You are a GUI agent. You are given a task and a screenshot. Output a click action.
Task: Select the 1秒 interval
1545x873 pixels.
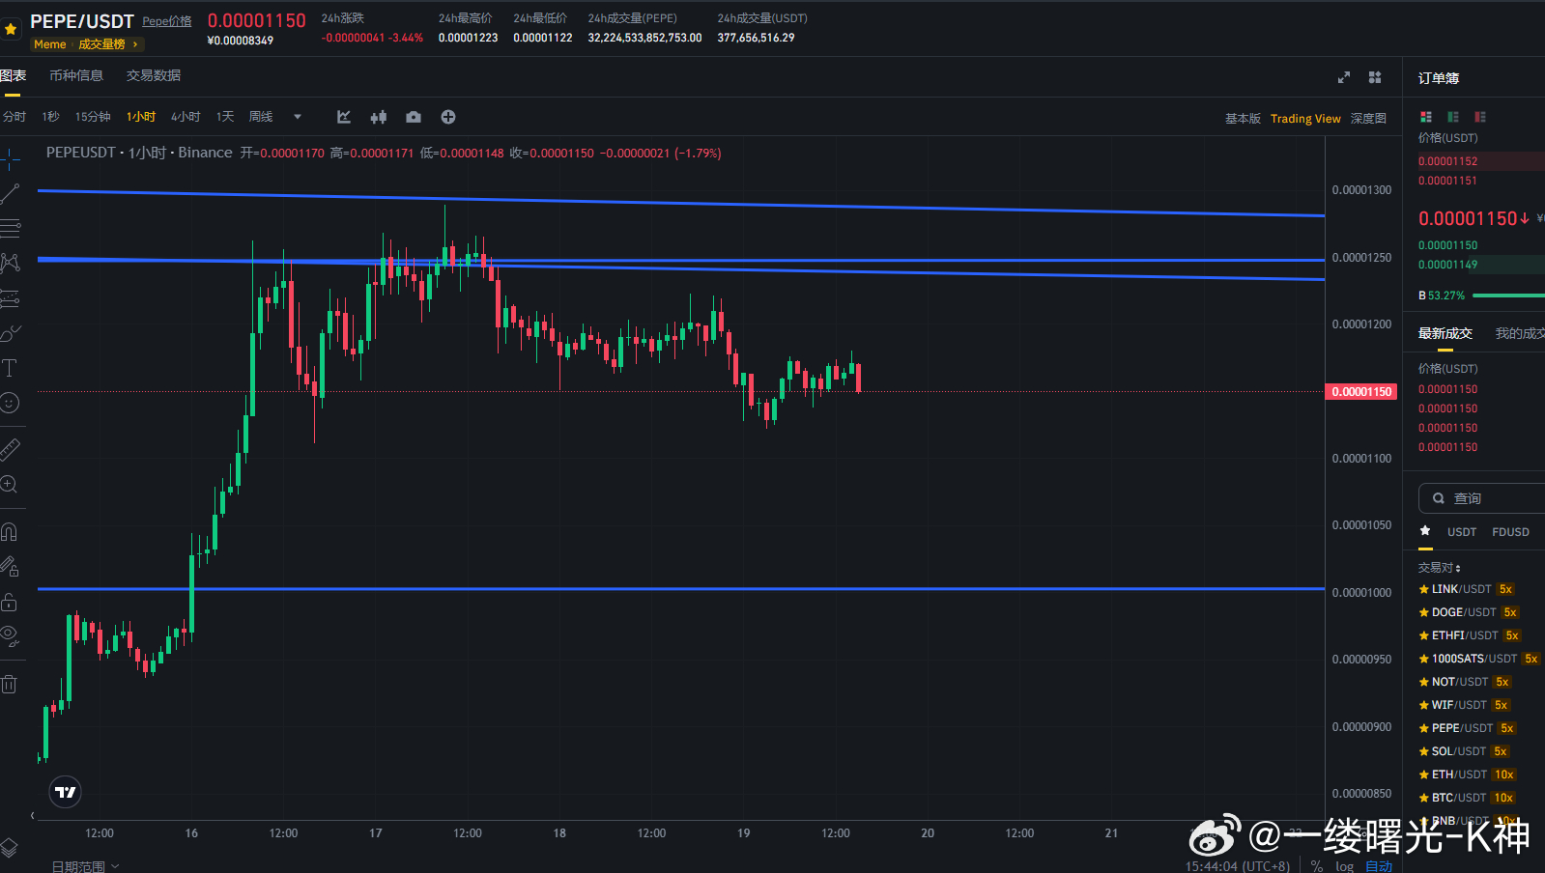pos(50,117)
